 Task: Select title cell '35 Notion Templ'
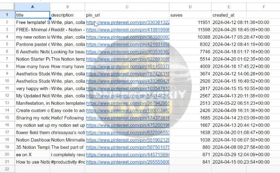[32, 147]
